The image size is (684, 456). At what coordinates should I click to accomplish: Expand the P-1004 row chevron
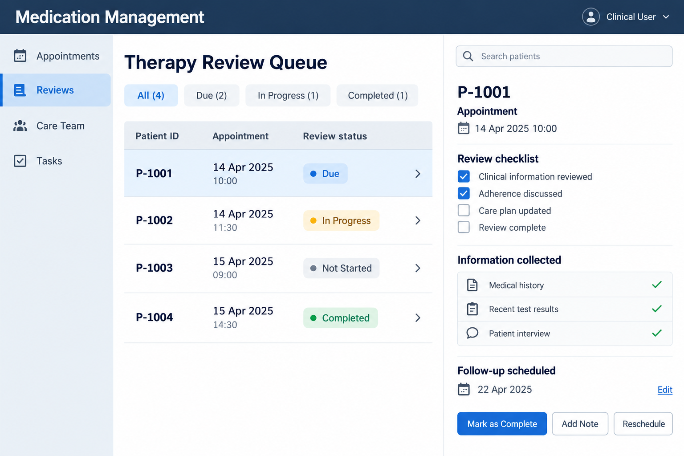pos(418,318)
